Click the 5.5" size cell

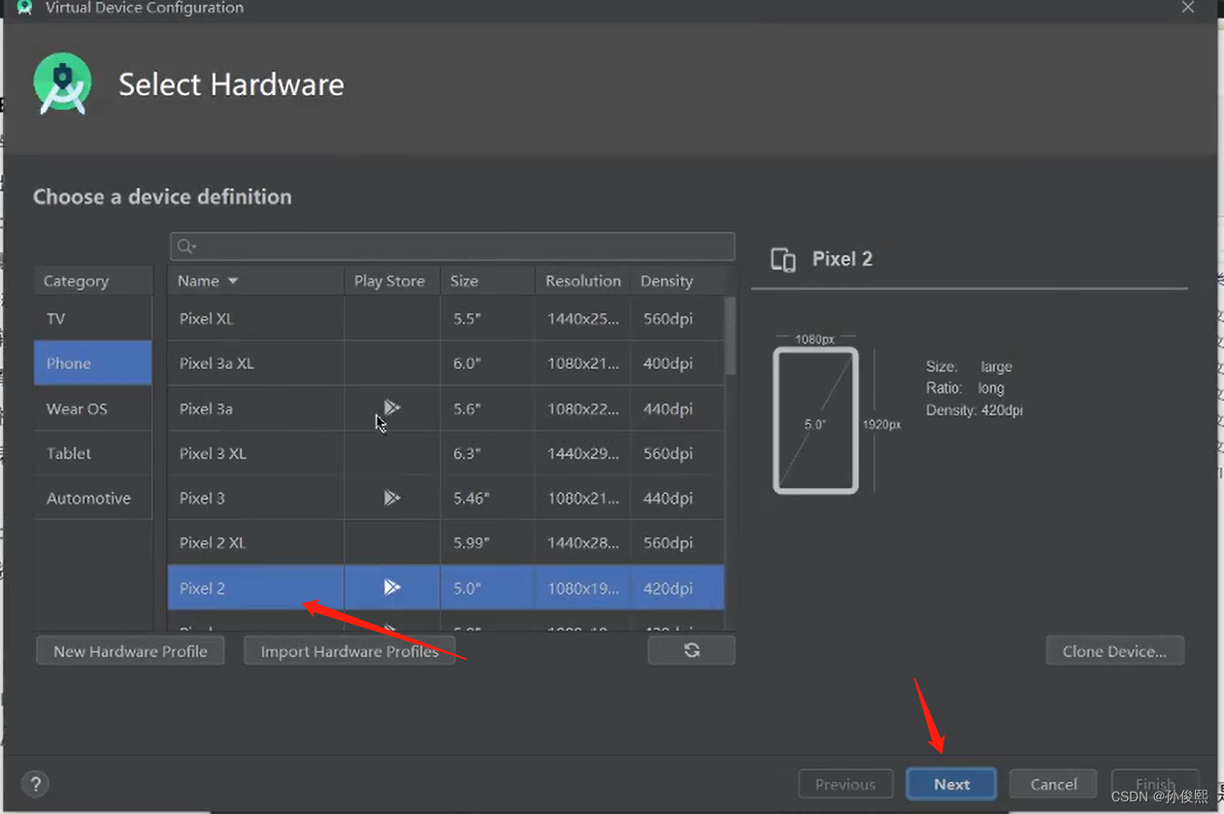[x=488, y=318]
